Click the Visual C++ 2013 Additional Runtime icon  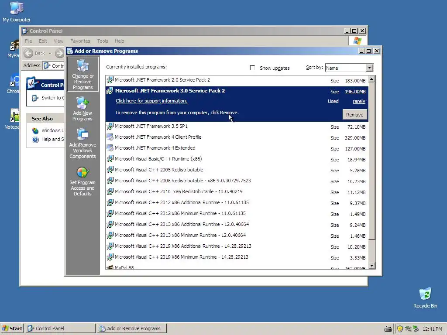coord(110,224)
